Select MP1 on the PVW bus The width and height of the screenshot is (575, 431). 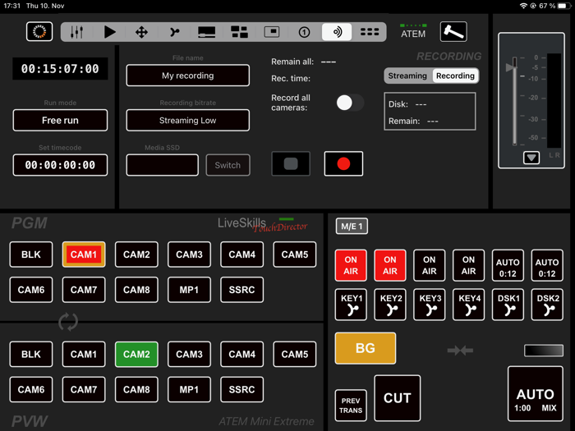point(189,390)
